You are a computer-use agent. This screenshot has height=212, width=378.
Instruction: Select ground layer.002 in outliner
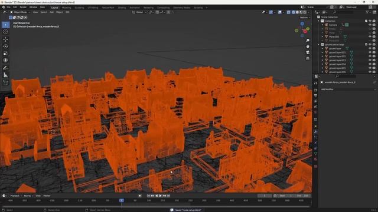[x=337, y=57]
